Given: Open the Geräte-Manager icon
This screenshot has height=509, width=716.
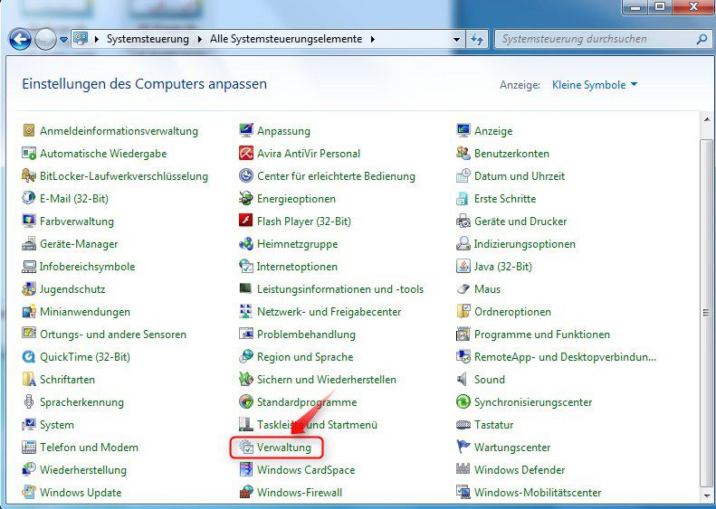Looking at the screenshot, I should (29, 244).
